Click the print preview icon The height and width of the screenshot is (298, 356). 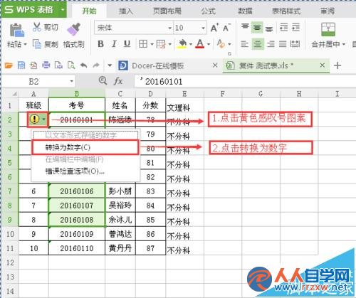coord(71,65)
